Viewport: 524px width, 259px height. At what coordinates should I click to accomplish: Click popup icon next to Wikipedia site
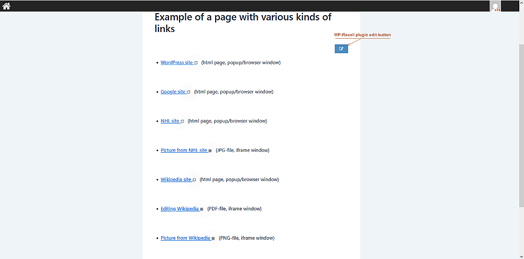[194, 180]
